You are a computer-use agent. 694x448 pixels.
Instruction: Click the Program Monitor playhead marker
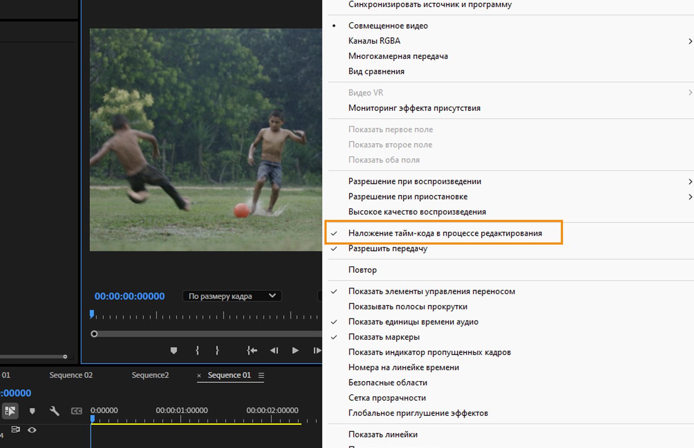[92, 314]
